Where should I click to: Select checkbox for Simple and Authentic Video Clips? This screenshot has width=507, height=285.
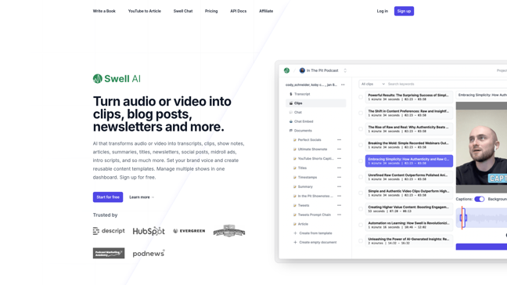click(361, 193)
